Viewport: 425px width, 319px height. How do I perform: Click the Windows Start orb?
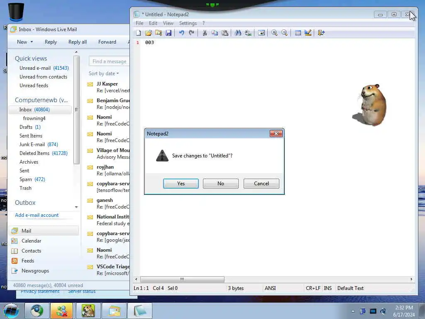[x=11, y=311]
